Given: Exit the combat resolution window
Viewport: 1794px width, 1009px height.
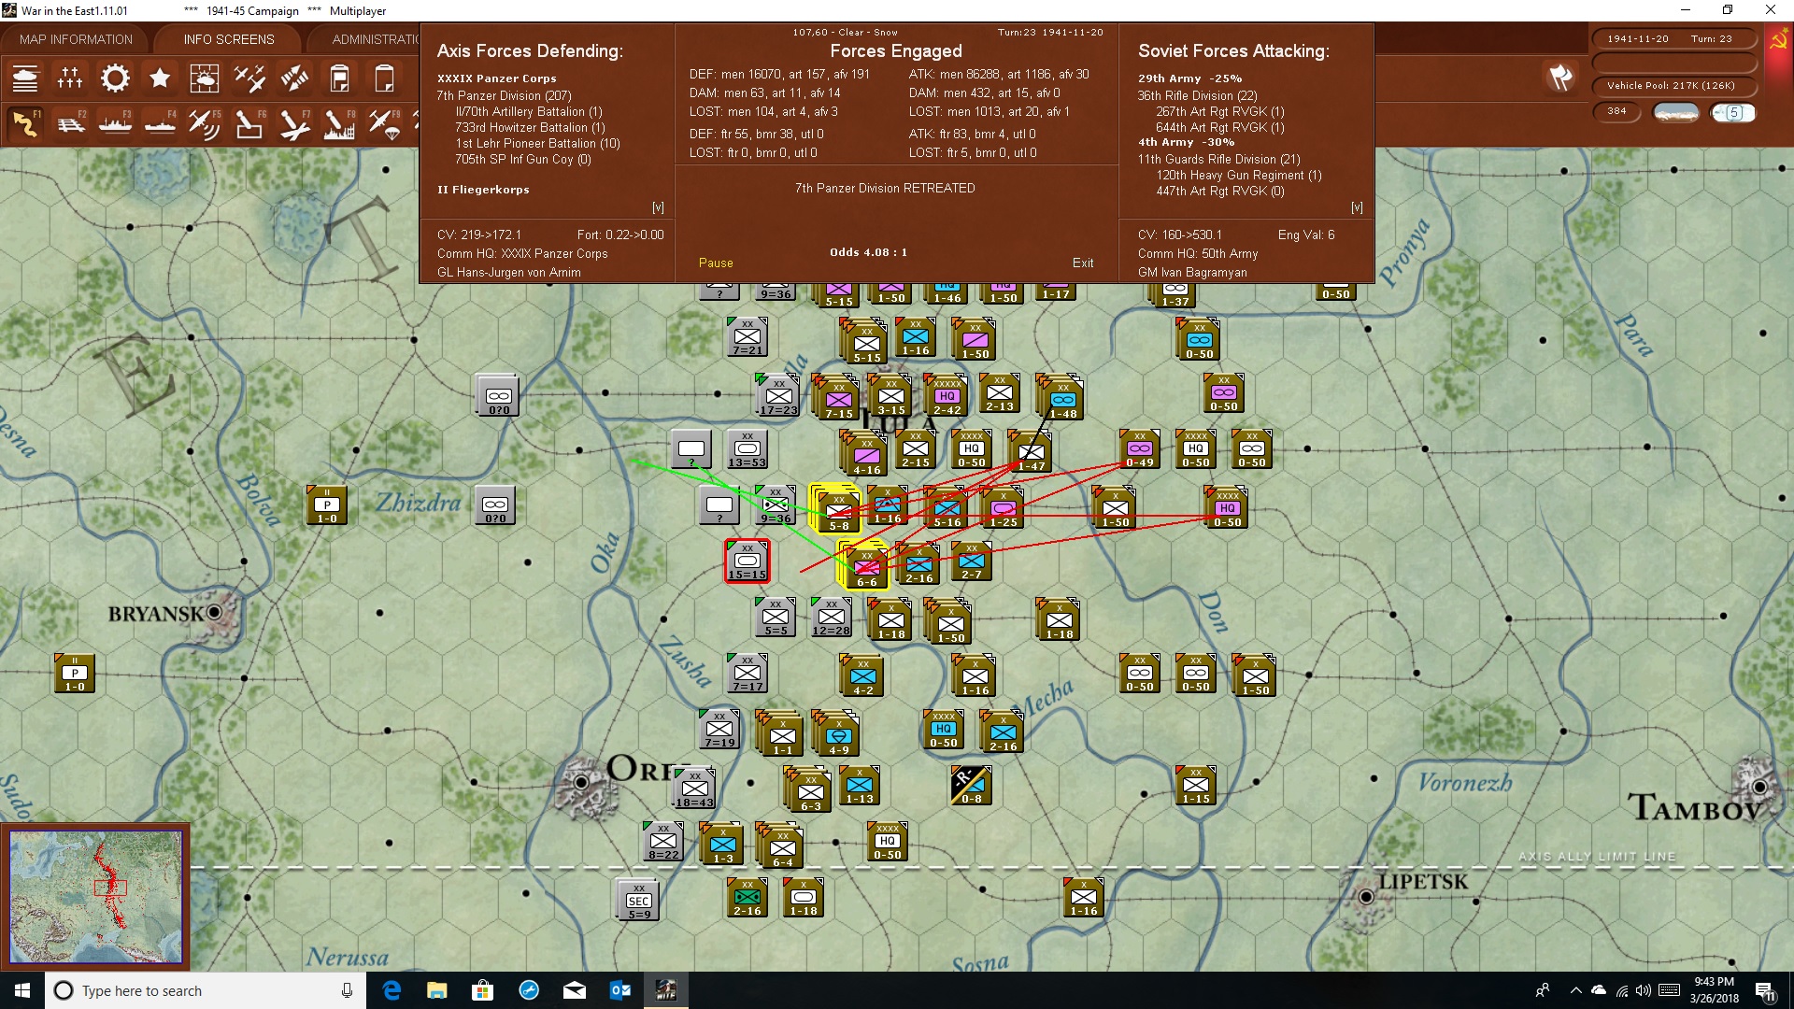Looking at the screenshot, I should point(1083,263).
